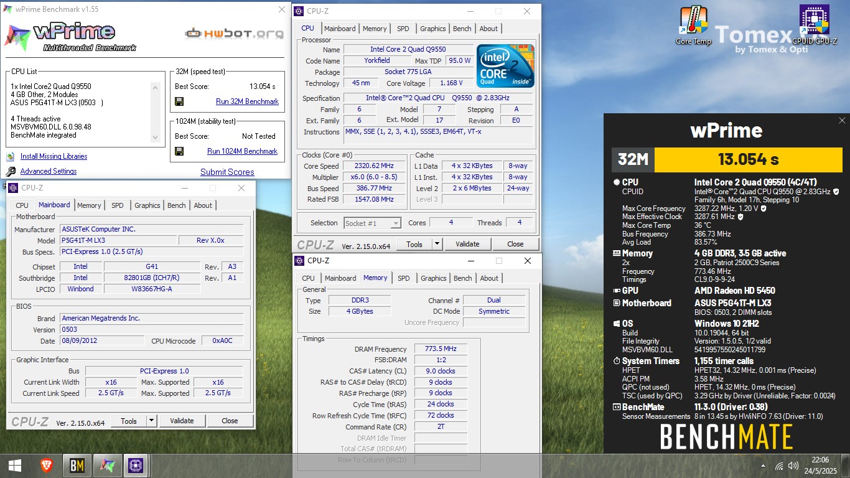Click the hwbot.org logo in wPrime
The height and width of the screenshot is (478, 850).
coord(235,33)
